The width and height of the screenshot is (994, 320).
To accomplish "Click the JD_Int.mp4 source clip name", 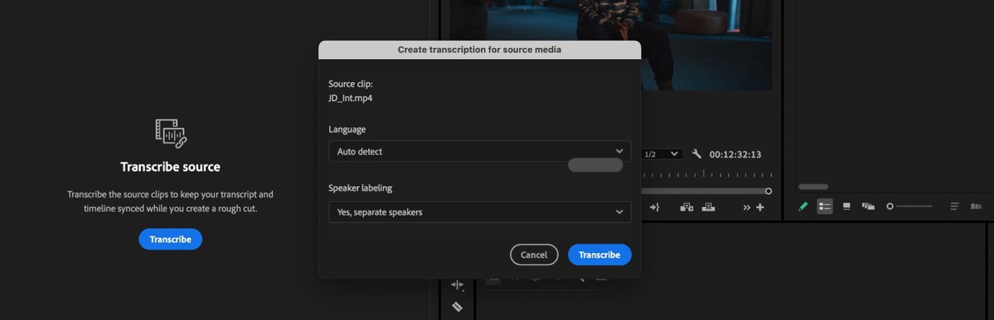I will [x=350, y=99].
